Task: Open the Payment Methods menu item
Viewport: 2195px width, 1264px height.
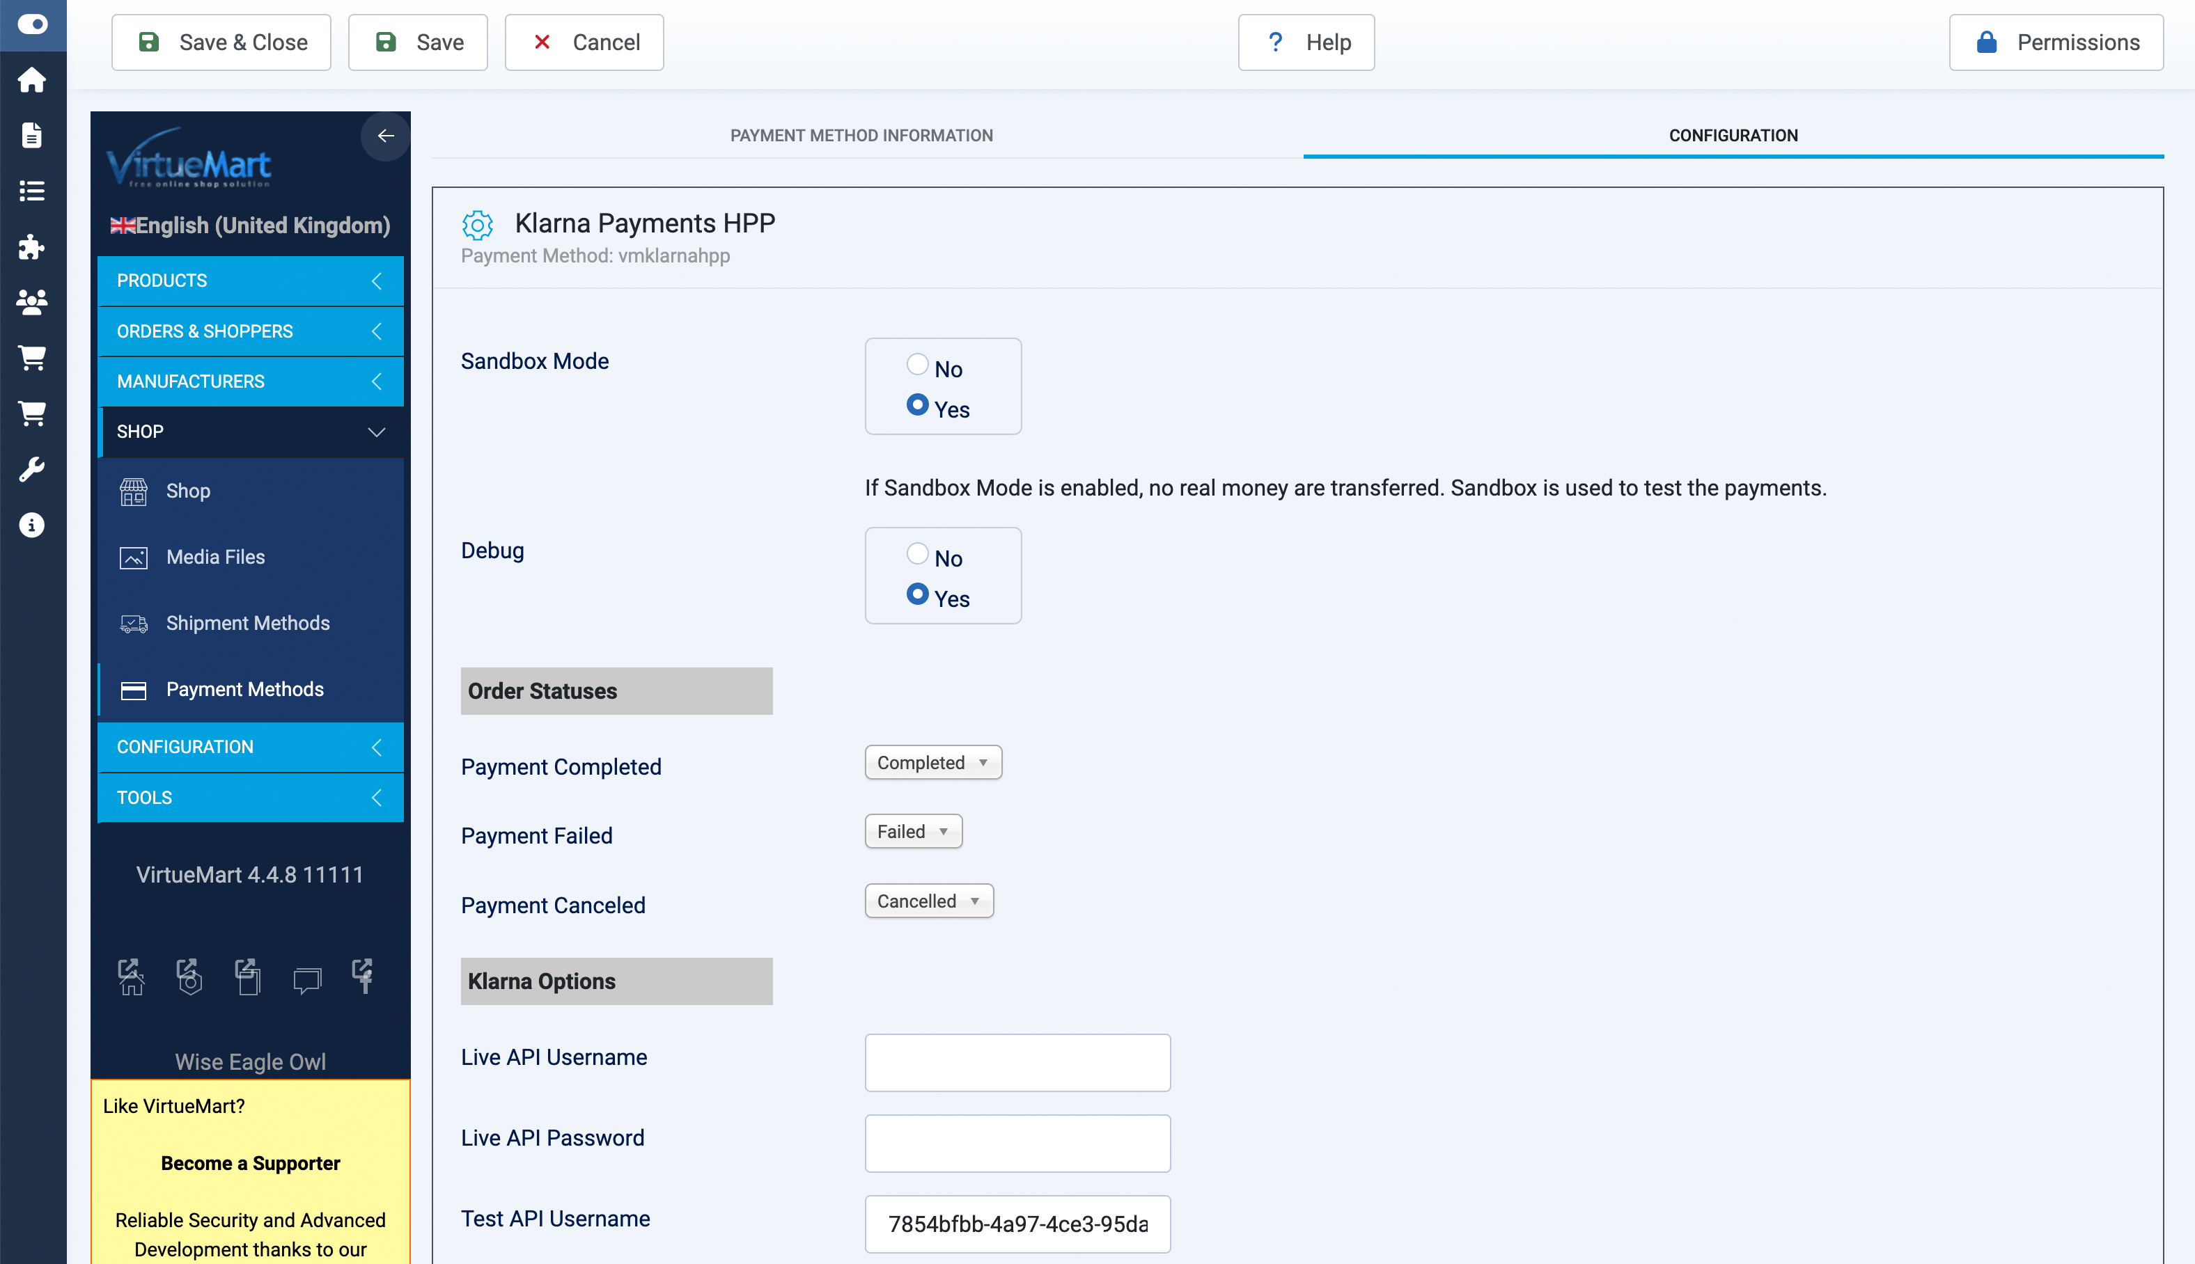Action: coord(251,688)
